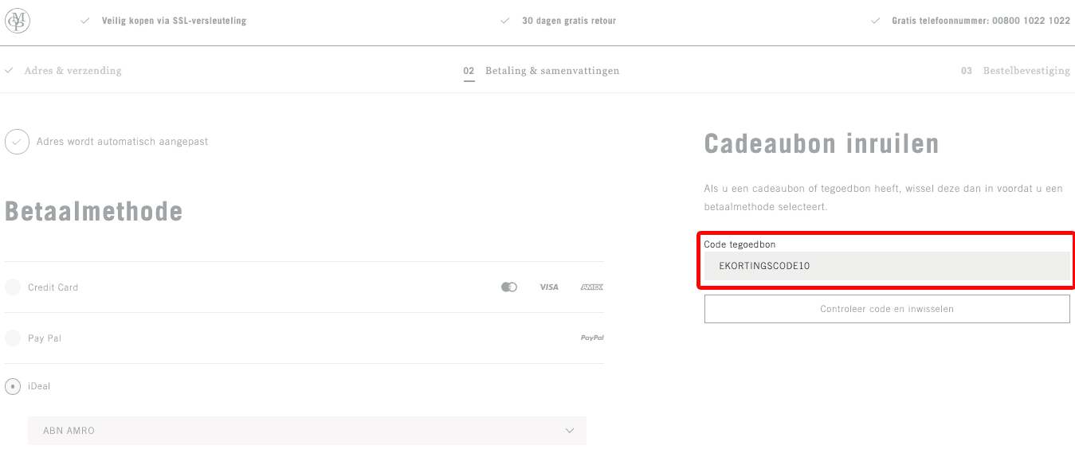
Task: Open the ABN AMRO bank dropdown
Action: click(307, 431)
